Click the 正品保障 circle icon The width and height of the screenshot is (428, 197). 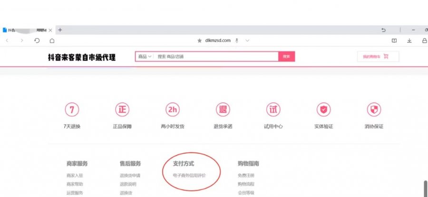point(122,110)
